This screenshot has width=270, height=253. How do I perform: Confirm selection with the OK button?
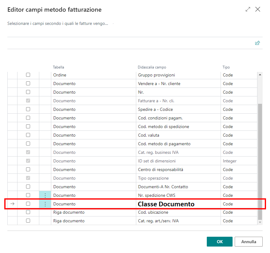click(219, 242)
